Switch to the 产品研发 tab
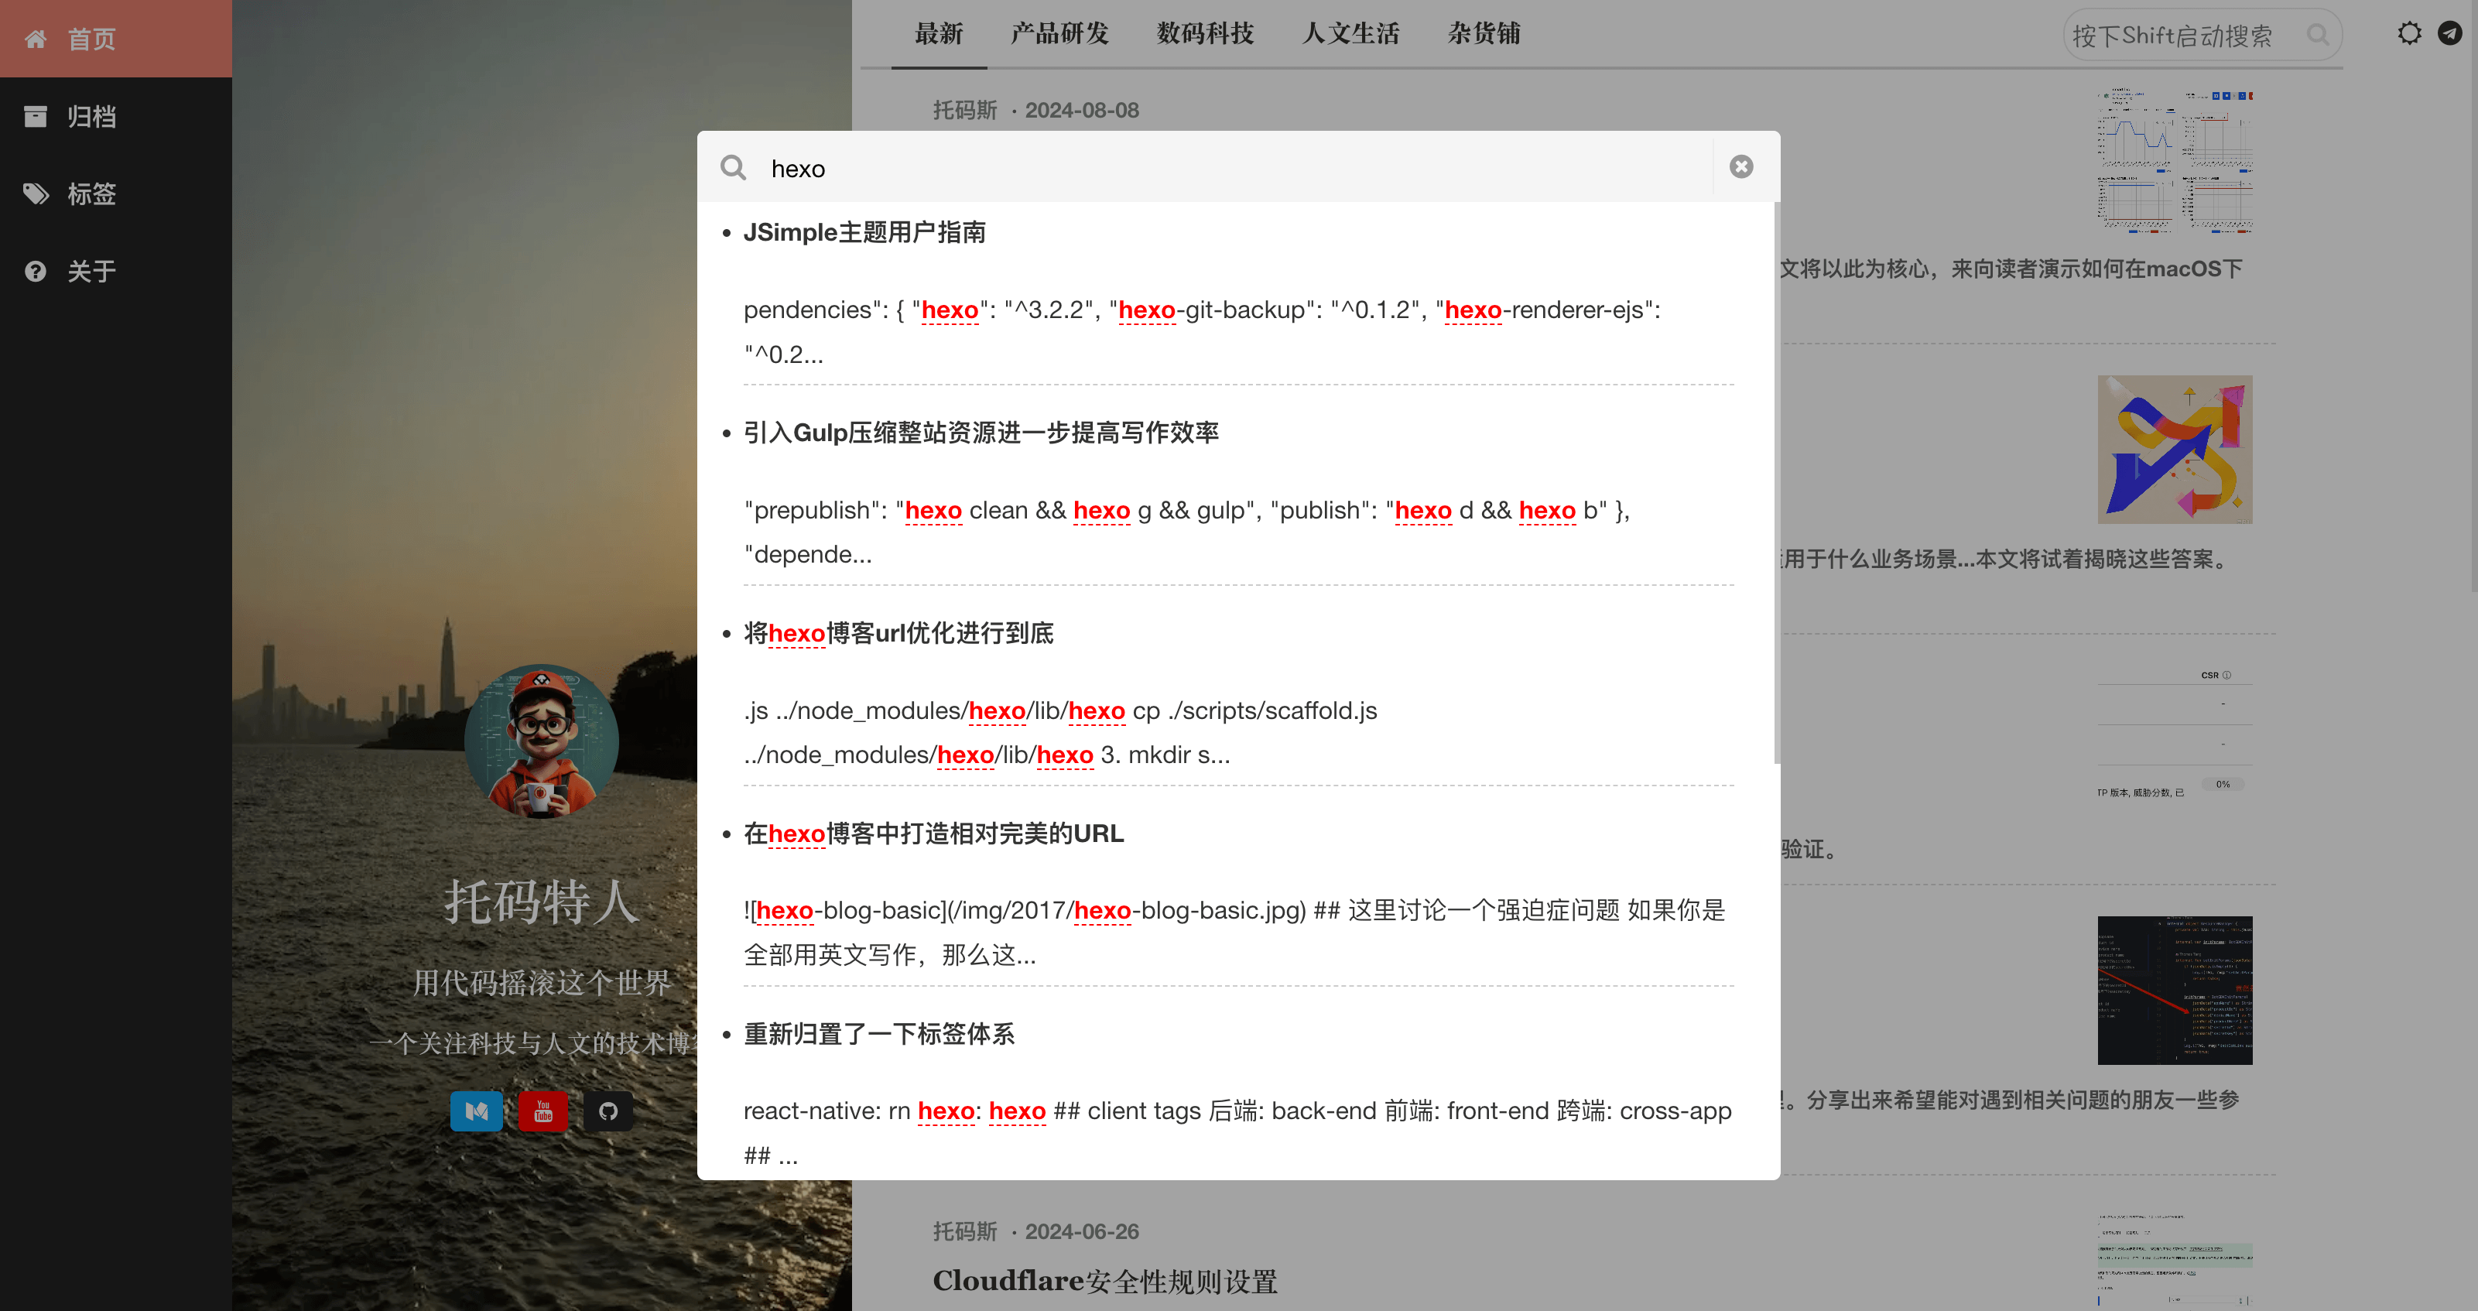 1059,33
